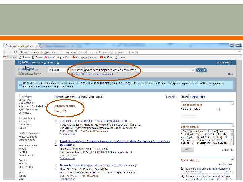This screenshot has height=182, width=243.
Task: Tick checkbox for result 1 Fibromyalgia article
Action: click(x=56, y=121)
